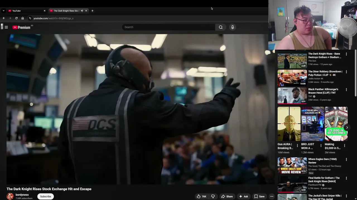
Task: Open Gus AURA Breaking Bad short
Action: tap(289, 124)
